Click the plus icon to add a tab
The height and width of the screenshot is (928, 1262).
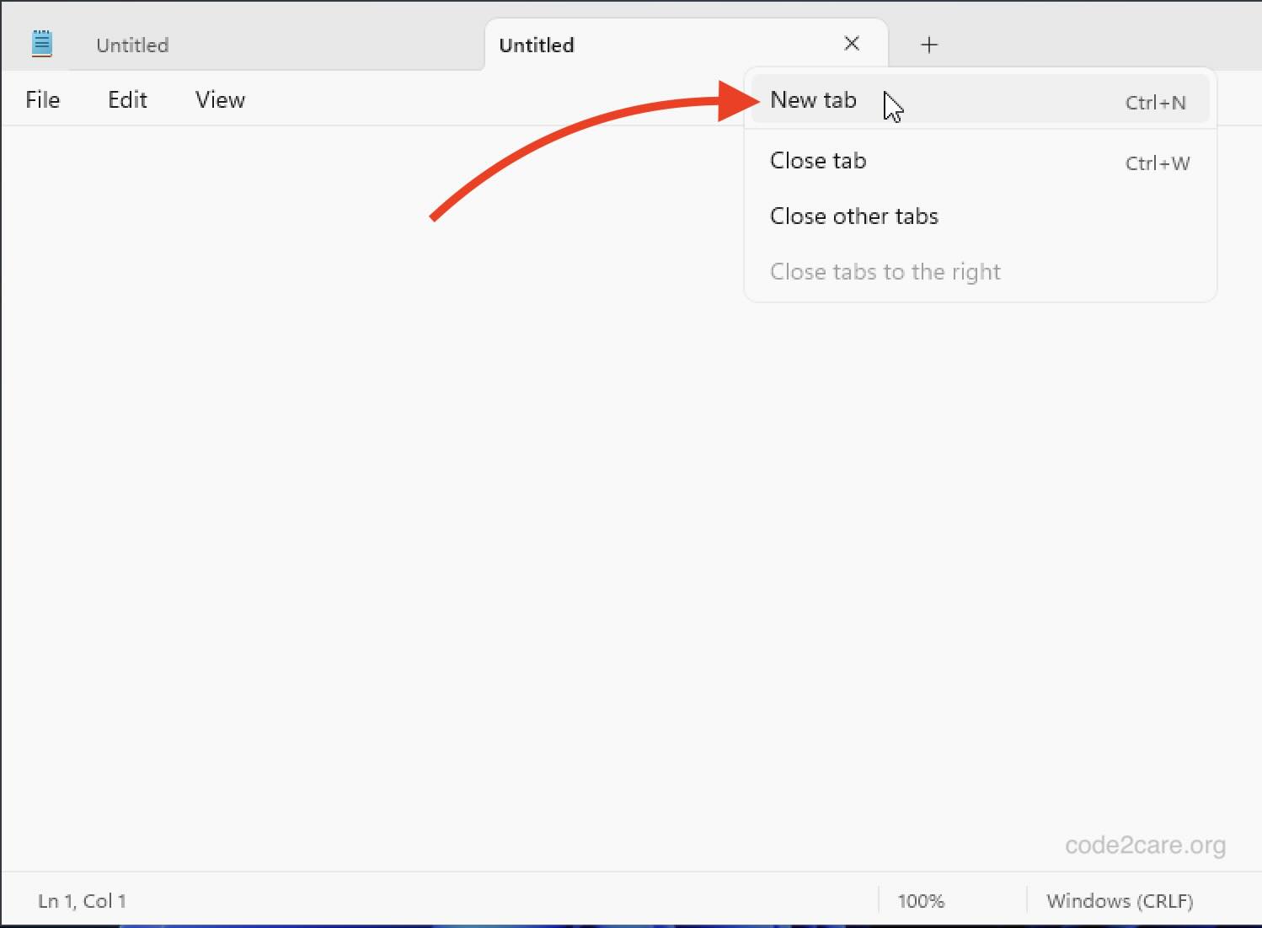[x=928, y=45]
